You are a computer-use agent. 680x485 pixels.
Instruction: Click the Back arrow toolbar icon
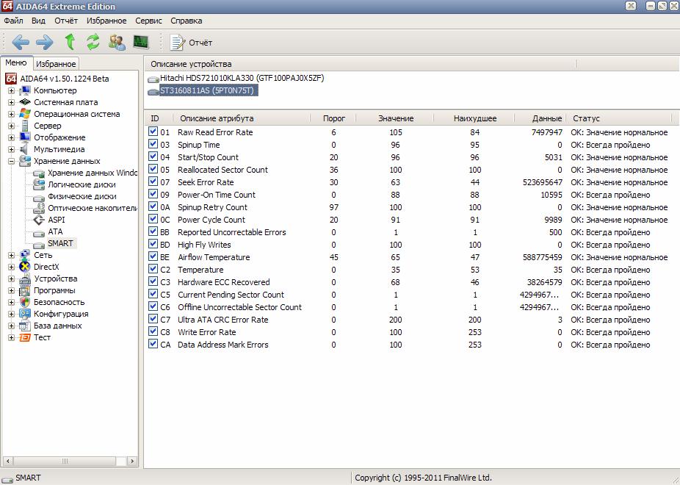(21, 43)
